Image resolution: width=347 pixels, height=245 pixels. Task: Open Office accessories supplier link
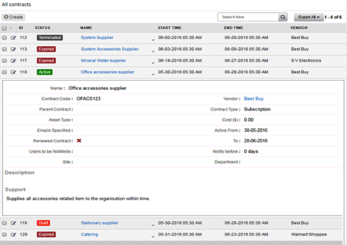pyautogui.click(x=107, y=72)
